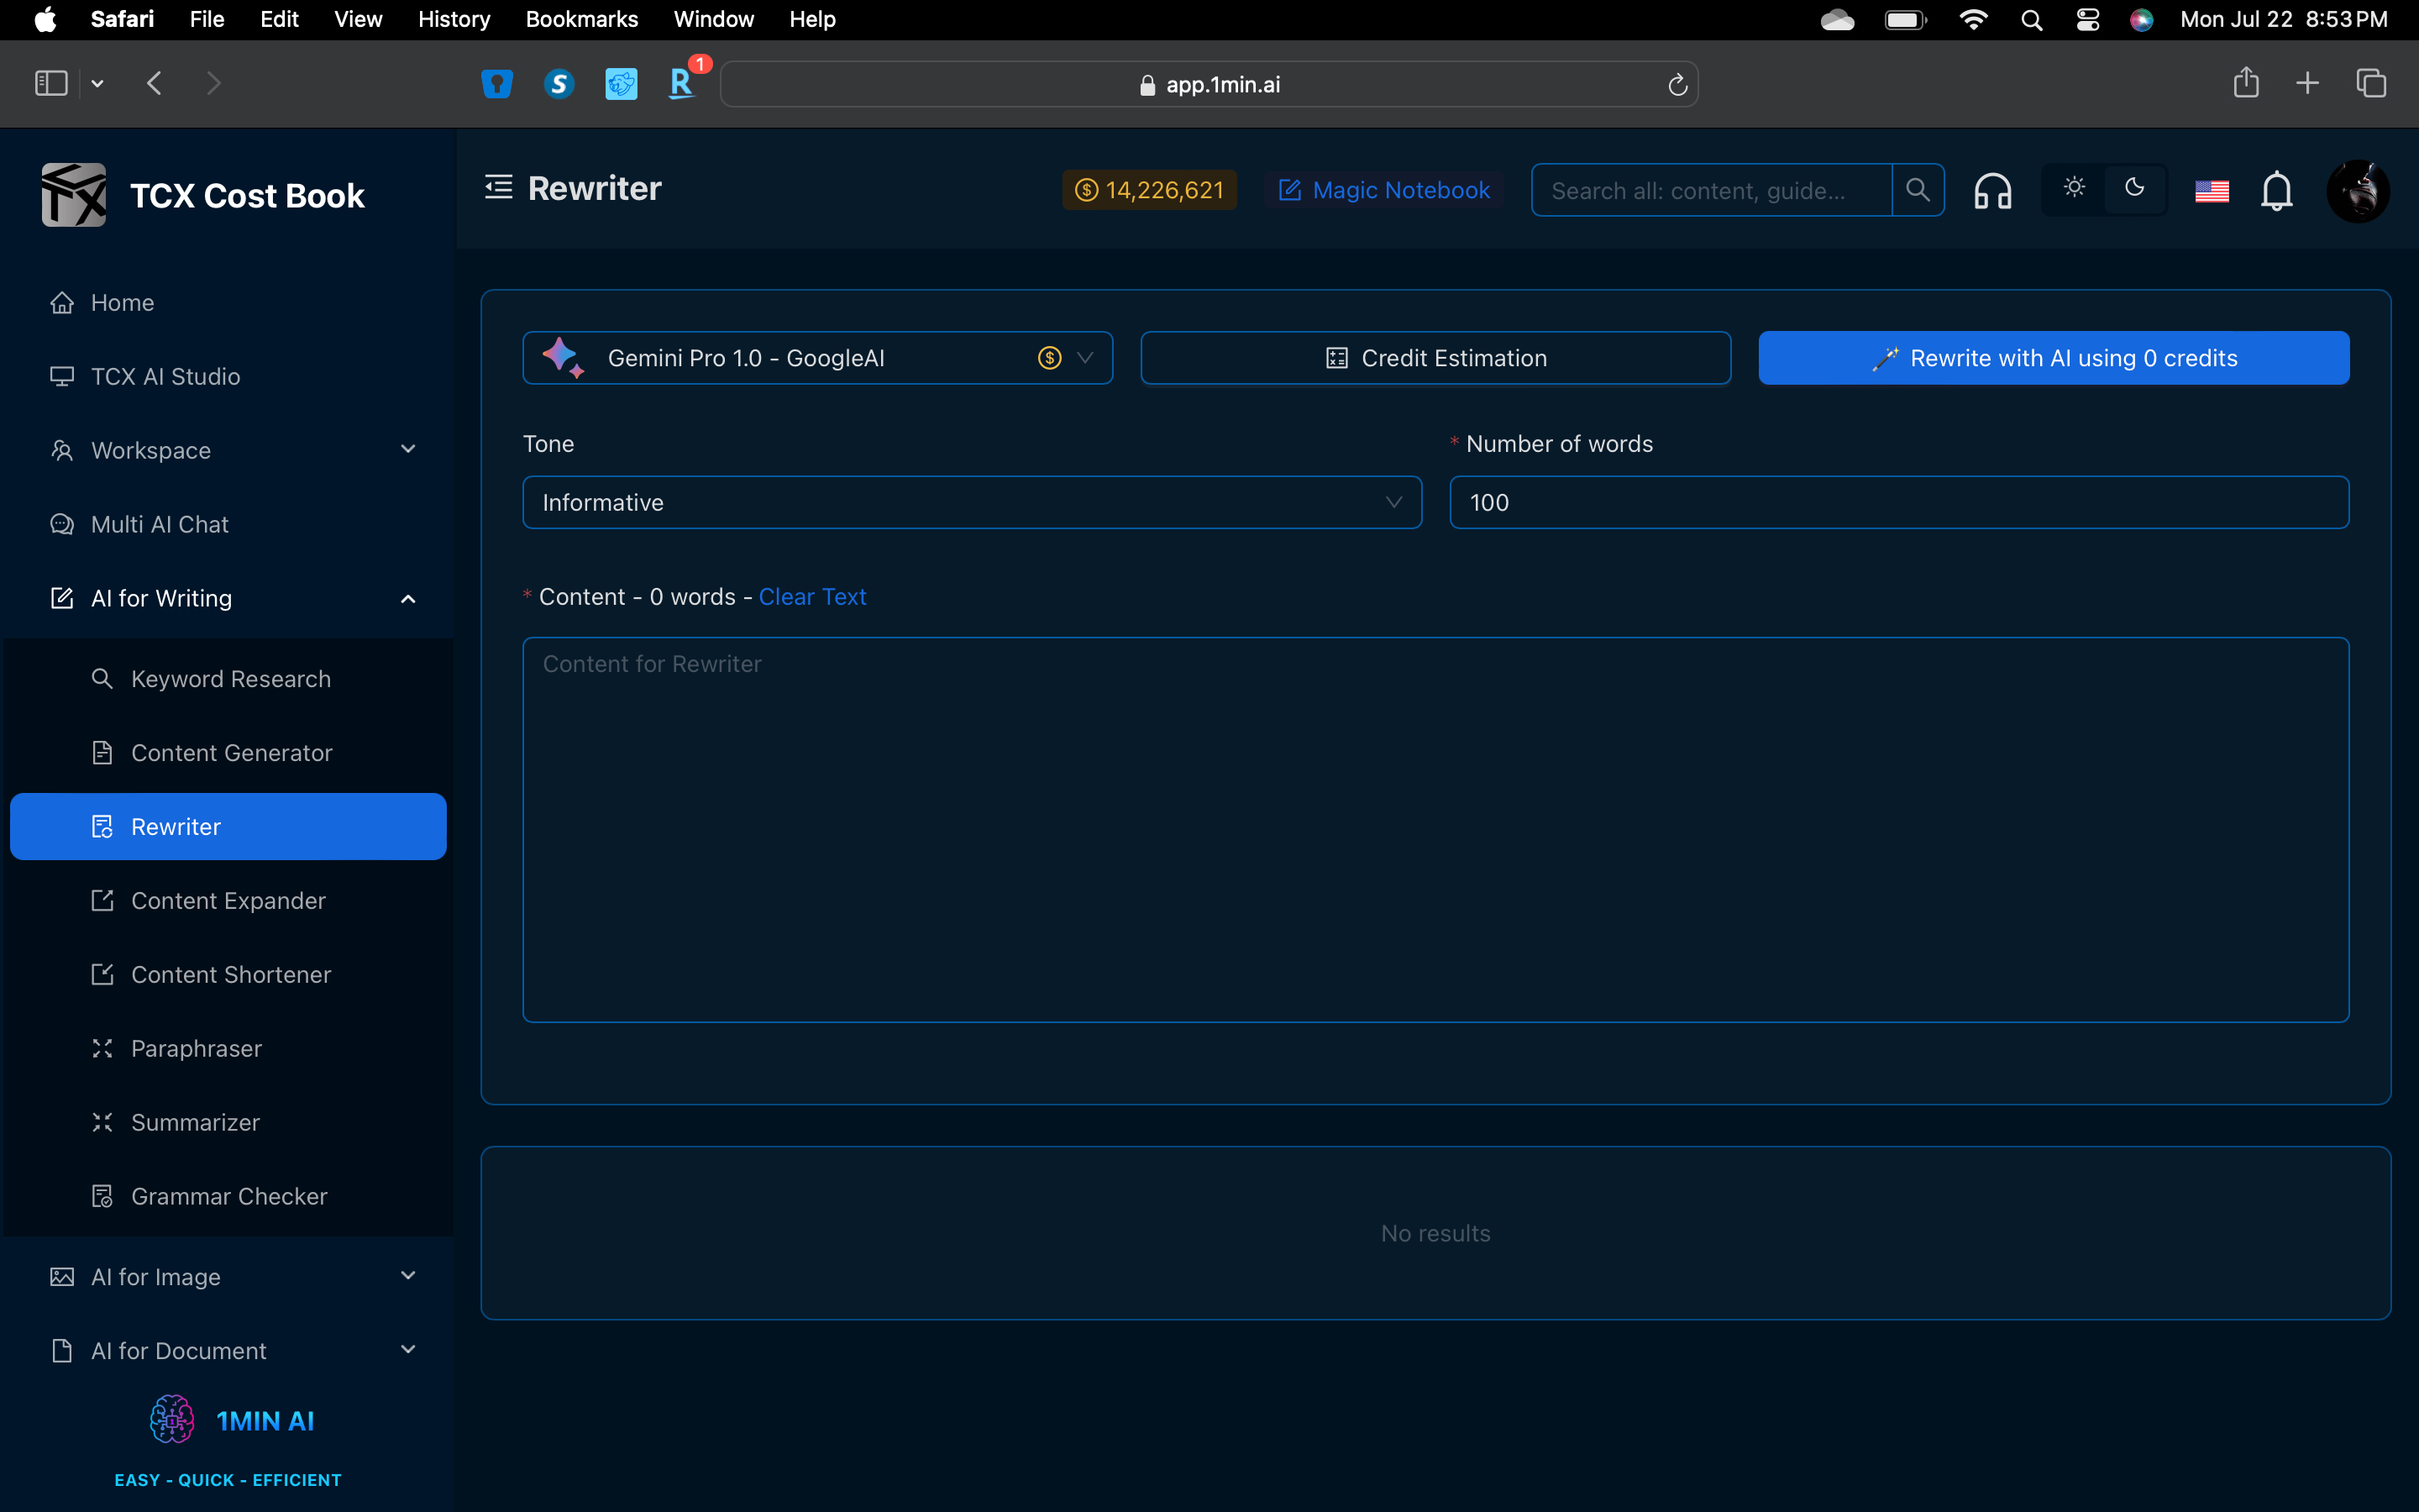Image resolution: width=2419 pixels, height=1512 pixels.
Task: Show Safari tab overview
Action: (2371, 83)
